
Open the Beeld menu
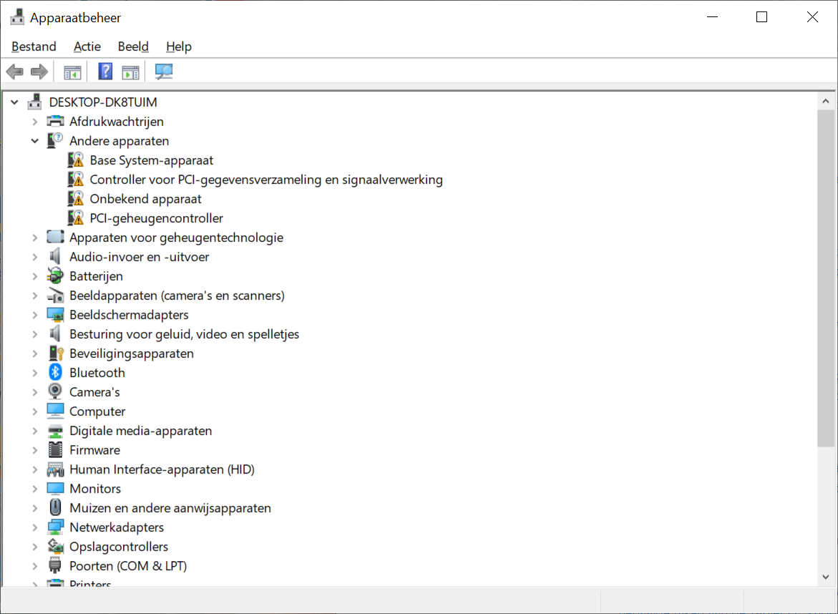pos(133,47)
